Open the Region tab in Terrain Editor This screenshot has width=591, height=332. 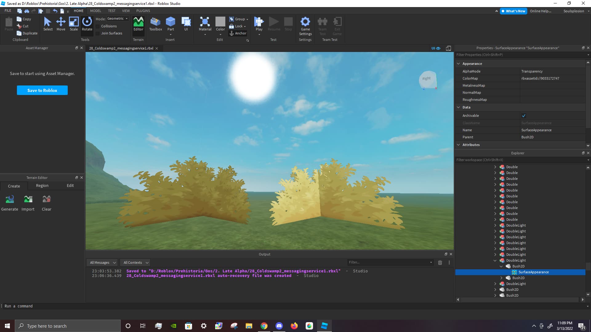pos(42,186)
